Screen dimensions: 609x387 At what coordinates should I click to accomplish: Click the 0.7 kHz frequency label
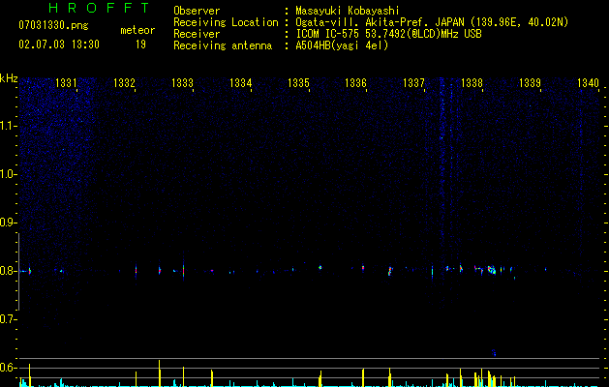(8, 319)
